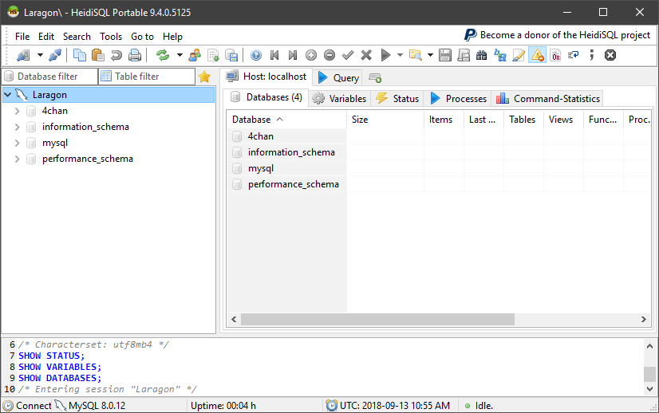
Task: Click the Reformat SQL pencil icon
Action: (519, 55)
